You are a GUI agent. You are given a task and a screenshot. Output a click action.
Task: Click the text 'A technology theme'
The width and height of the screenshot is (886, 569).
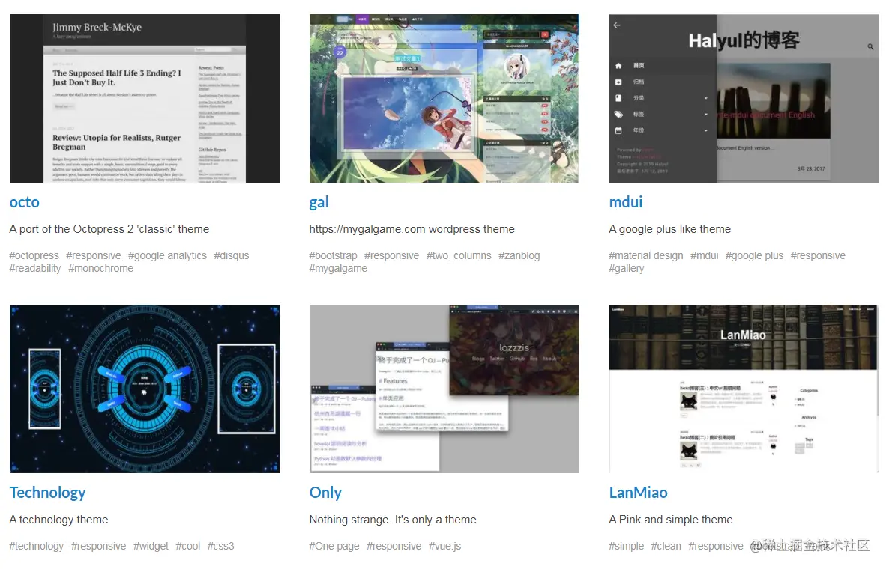(58, 520)
